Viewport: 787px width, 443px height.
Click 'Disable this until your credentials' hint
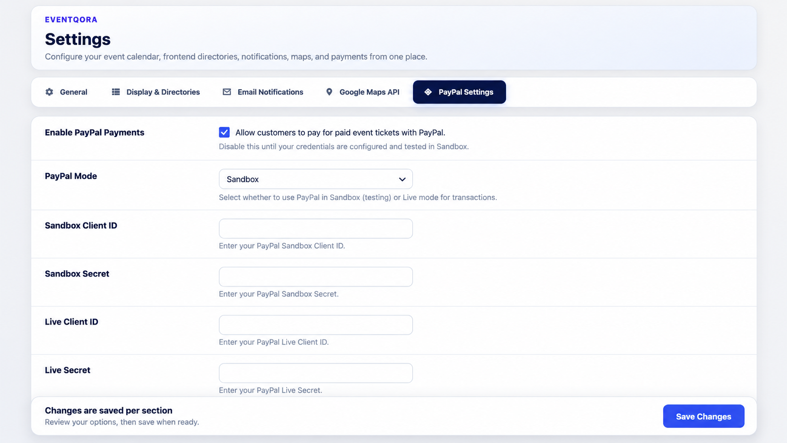(344, 146)
